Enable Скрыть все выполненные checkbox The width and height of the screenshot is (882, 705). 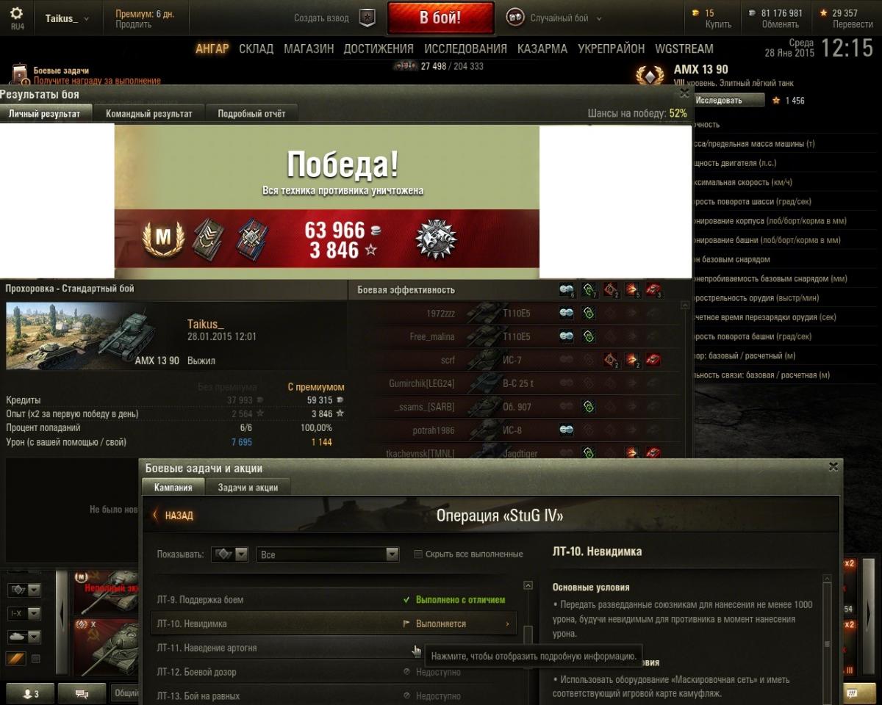point(418,554)
